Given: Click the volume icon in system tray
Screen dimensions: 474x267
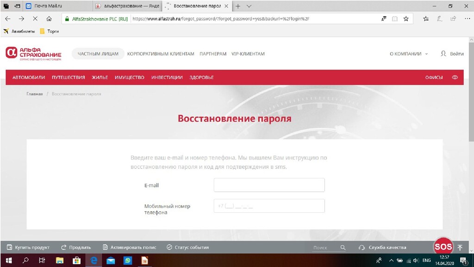Looking at the screenshot, I should tap(416, 261).
